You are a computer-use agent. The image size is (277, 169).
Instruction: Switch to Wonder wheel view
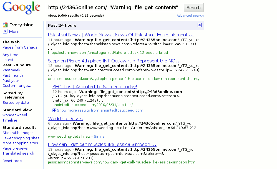(x=15, y=115)
